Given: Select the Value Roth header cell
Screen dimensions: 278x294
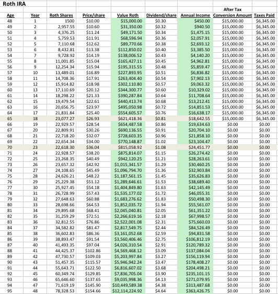Looking at the screenshot, I should [x=128, y=15].
